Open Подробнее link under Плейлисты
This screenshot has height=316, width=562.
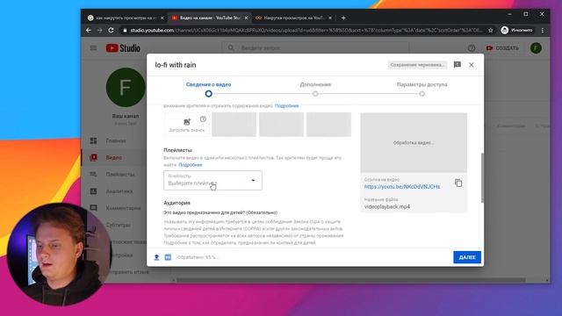191,165
